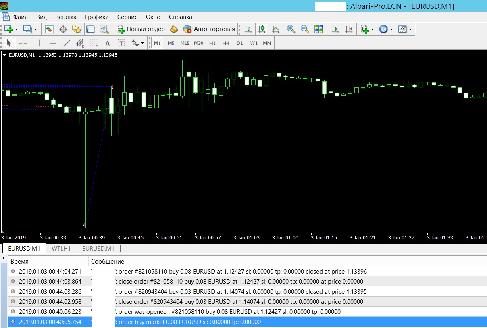Select the Trendline drawing tool
Screen dimensions: 487x328
(x=67, y=43)
